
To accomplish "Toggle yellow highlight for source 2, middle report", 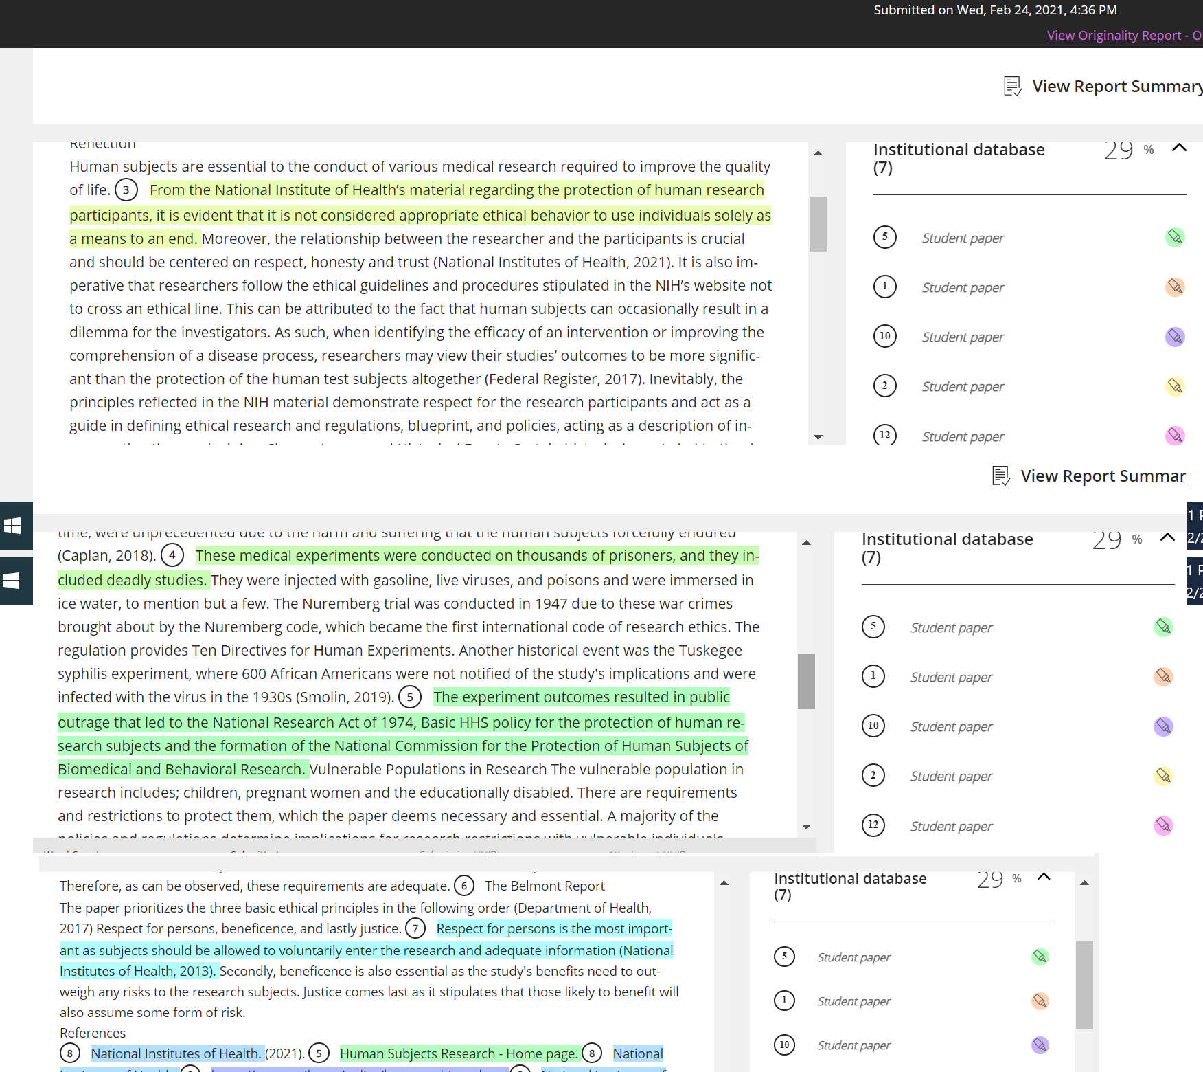I will tap(1163, 776).
